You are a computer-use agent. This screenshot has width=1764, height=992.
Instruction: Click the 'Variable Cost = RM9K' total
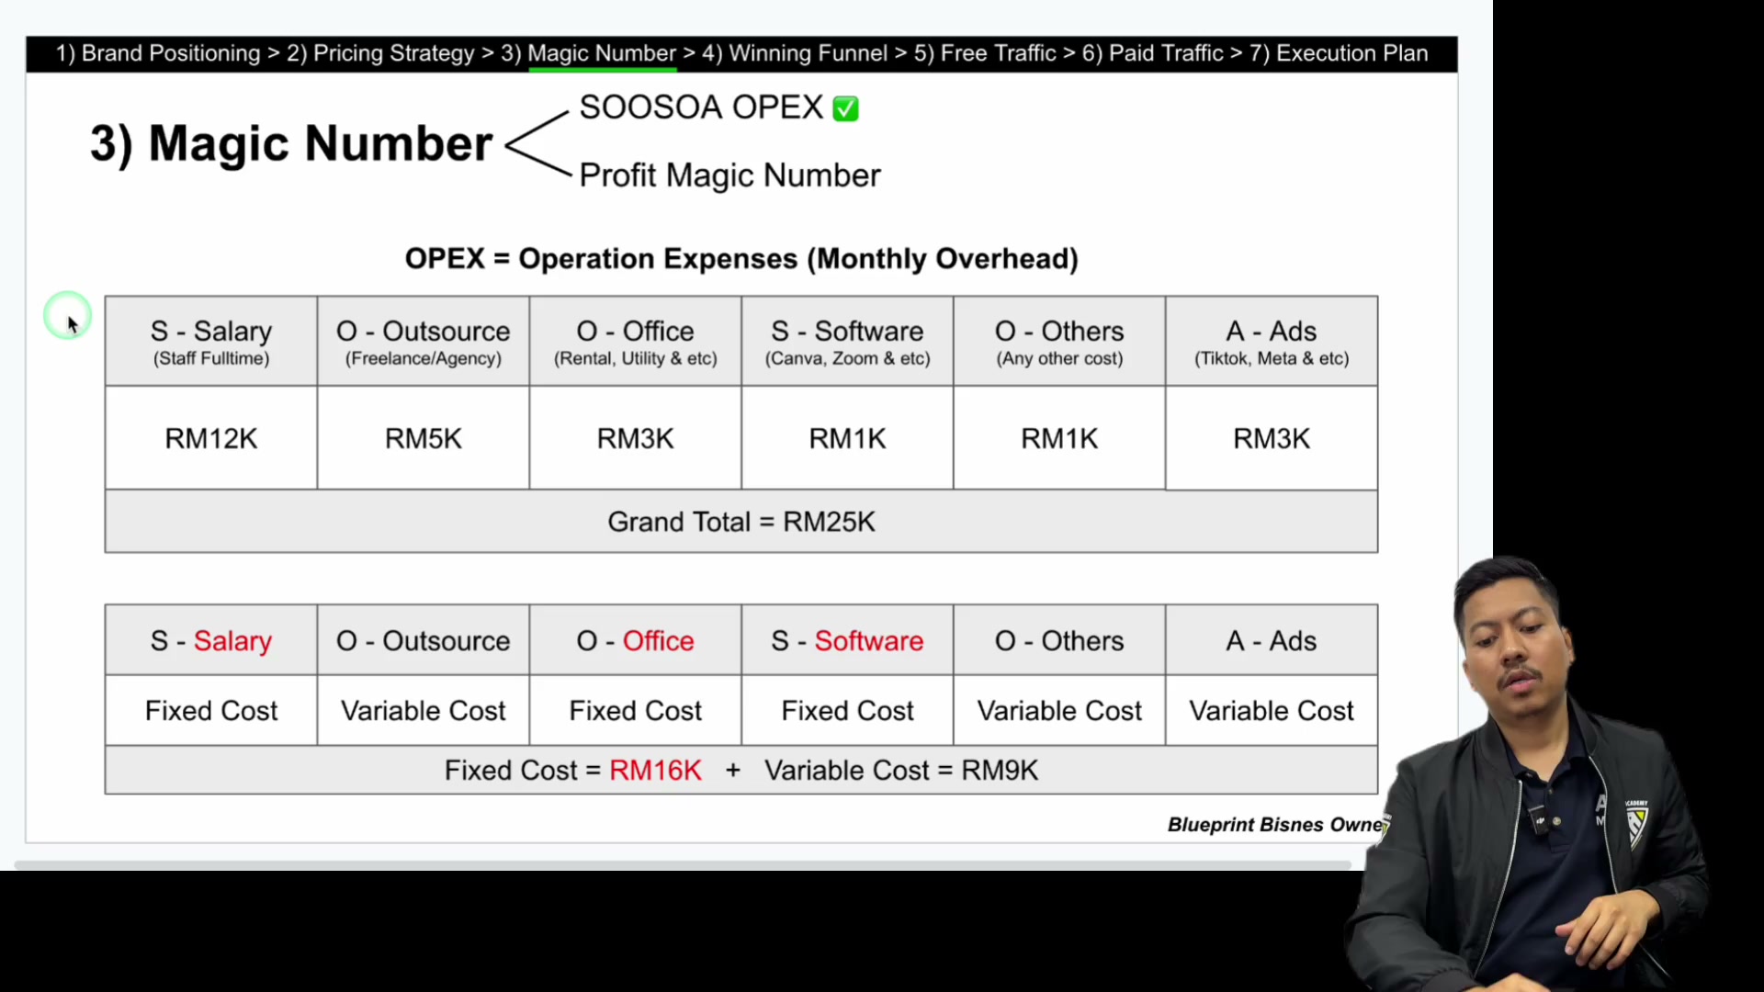901,770
